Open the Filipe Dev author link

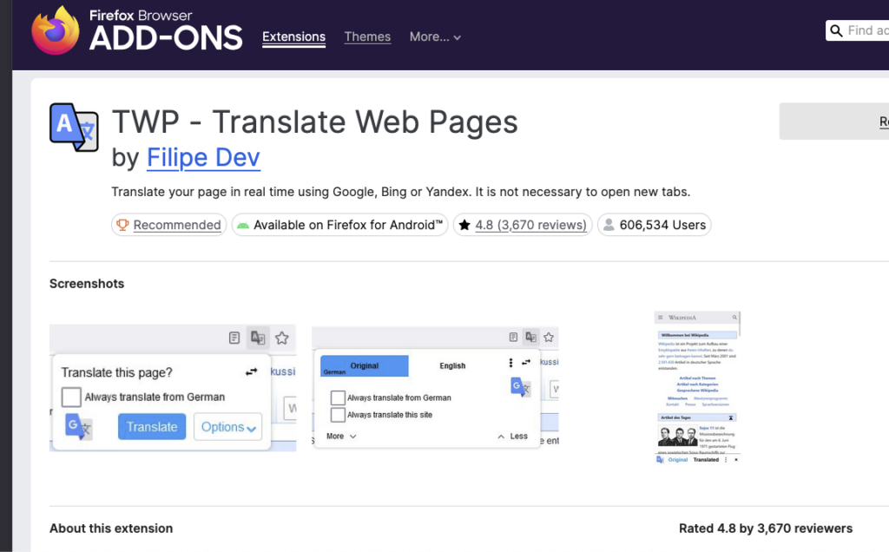click(x=203, y=158)
